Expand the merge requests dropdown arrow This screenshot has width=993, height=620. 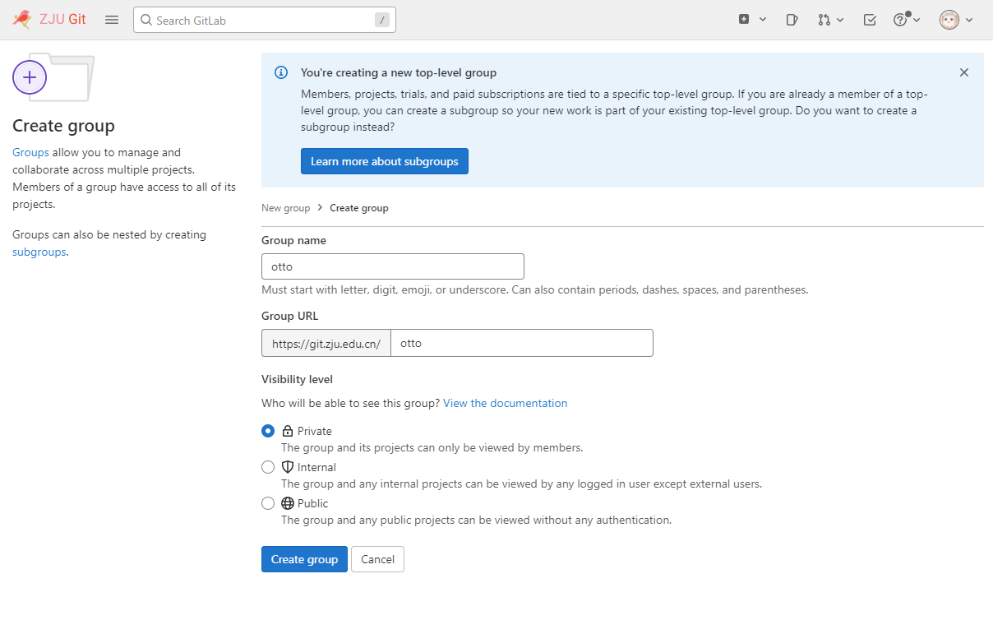coord(840,20)
